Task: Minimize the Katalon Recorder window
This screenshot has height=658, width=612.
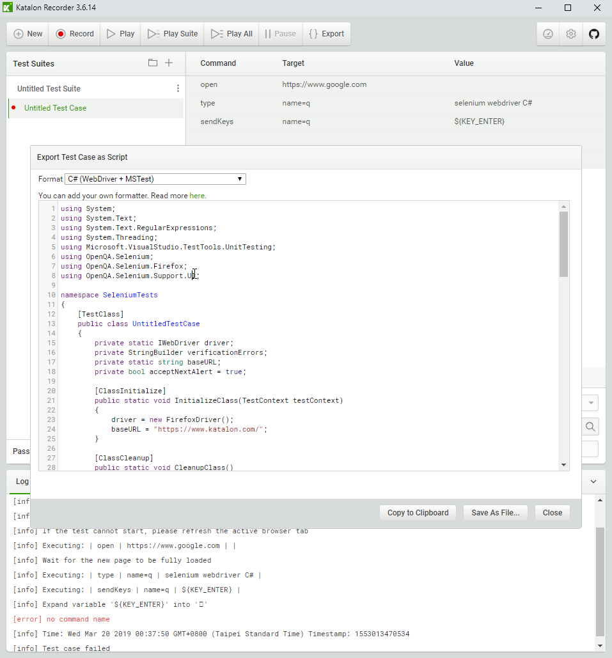Action: [538, 8]
